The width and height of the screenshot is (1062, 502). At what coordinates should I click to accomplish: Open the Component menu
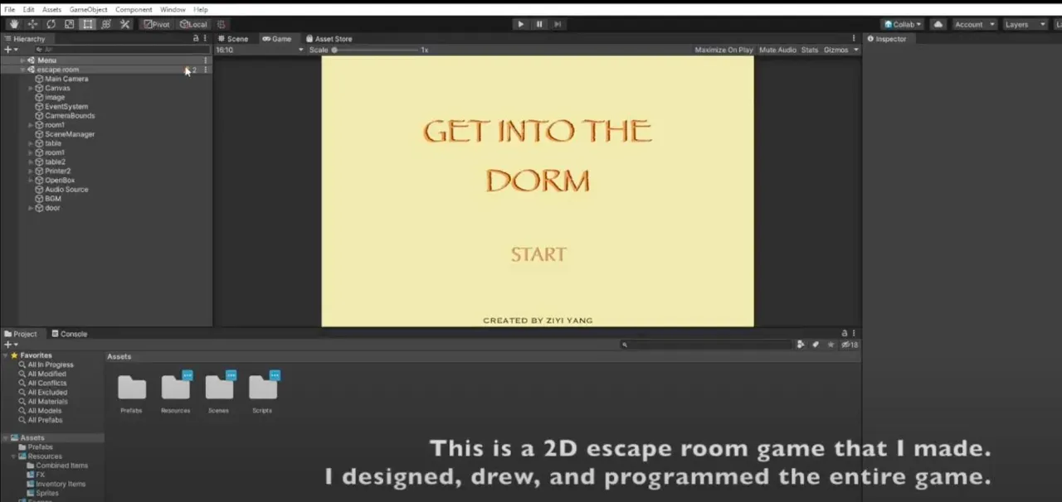tap(134, 9)
